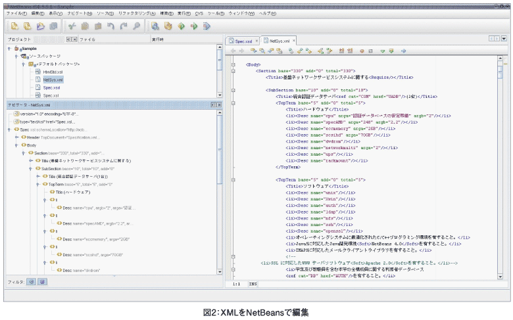This screenshot has height=320, width=513.
Task: Click the Start Macro Recording red icon
Action: tap(362, 51)
